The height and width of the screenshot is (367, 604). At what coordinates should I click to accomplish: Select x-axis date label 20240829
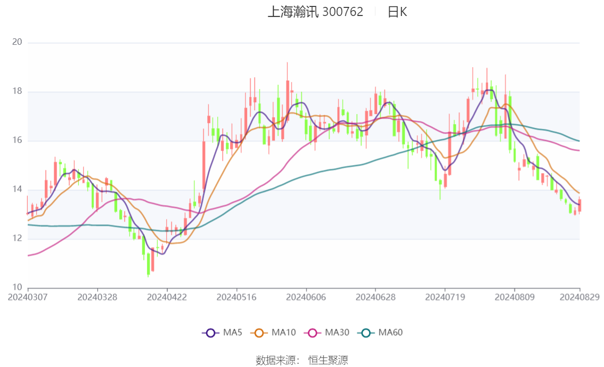579,297
